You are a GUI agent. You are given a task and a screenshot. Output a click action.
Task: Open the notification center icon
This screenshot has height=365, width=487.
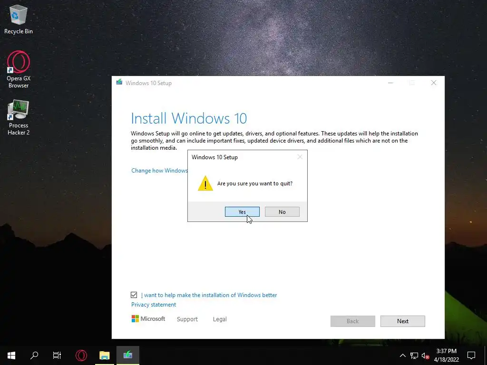click(471, 355)
